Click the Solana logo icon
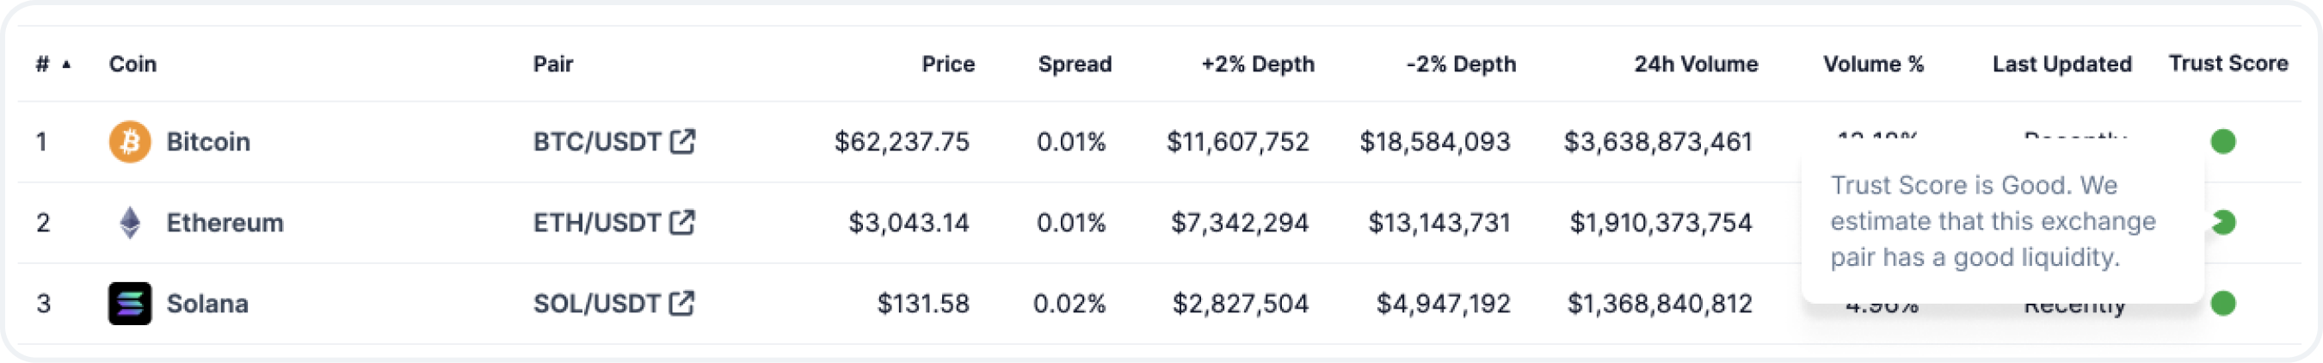This screenshot has height=363, width=2323. [x=130, y=304]
